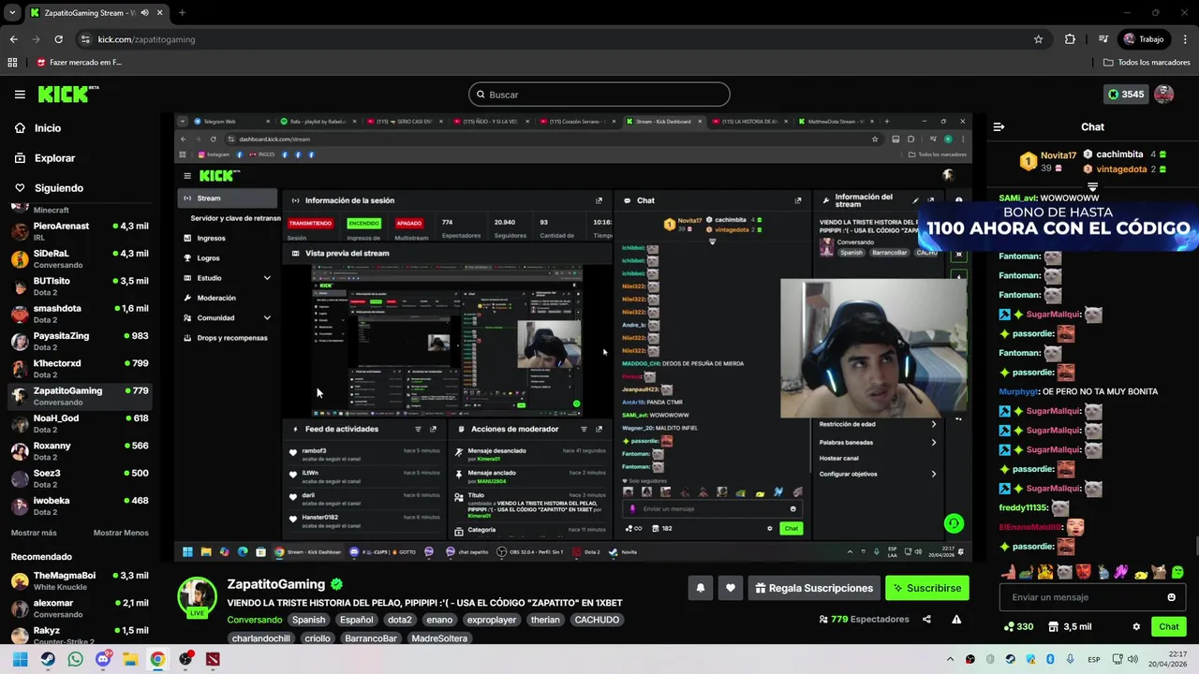Reload the page in Chrome
The width and height of the screenshot is (1199, 674).
pyautogui.click(x=58, y=39)
